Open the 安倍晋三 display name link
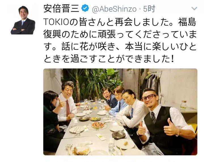Viewport: 204px width, 162px height. (61, 8)
